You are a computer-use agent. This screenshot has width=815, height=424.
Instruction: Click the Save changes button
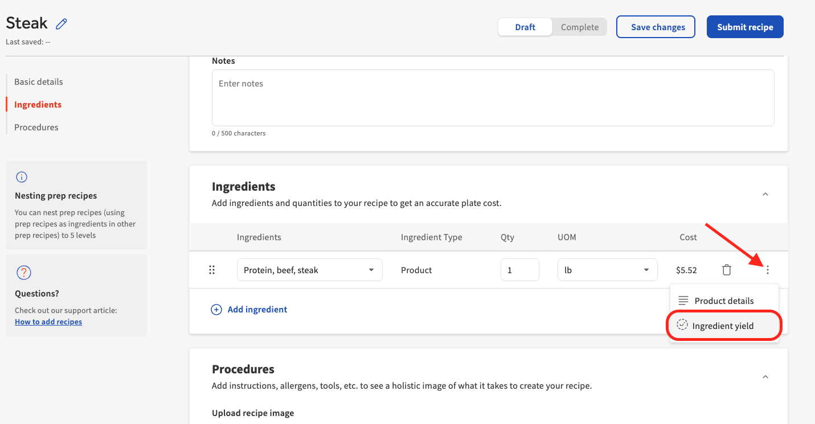pos(656,27)
